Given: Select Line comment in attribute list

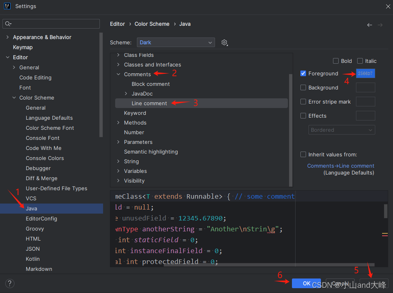Looking at the screenshot, I should (x=201, y=103).
